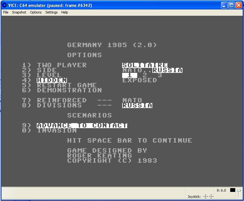Click the VICE window title bar text

(x=50, y=5)
